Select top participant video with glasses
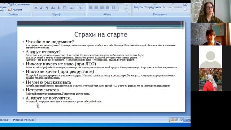Screen dimensions: 231x130 point(211,11)
